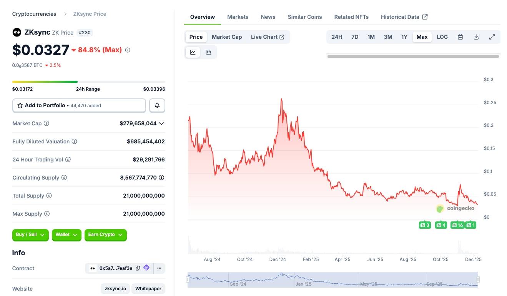This screenshot has height=296, width=507.
Task: Open the Buy / Sell dropdown
Action: [x=30, y=234]
